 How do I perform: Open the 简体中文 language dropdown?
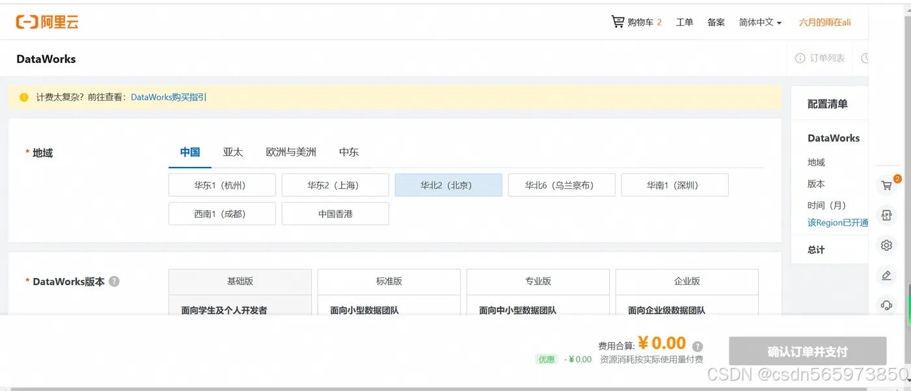pyautogui.click(x=760, y=22)
